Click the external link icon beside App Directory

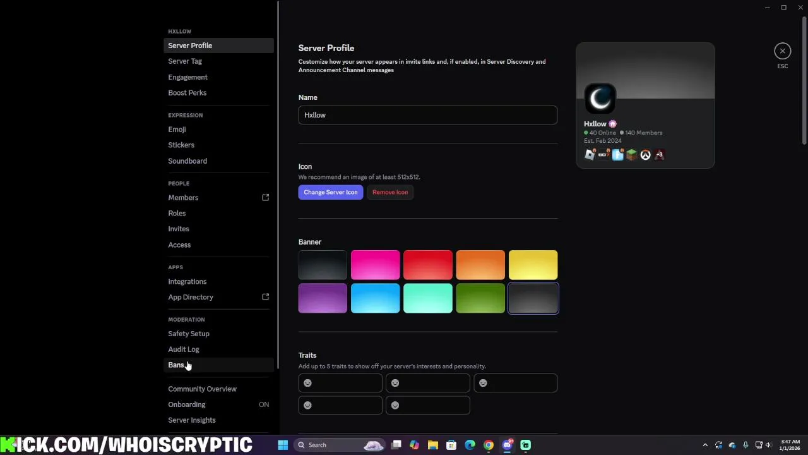point(265,297)
